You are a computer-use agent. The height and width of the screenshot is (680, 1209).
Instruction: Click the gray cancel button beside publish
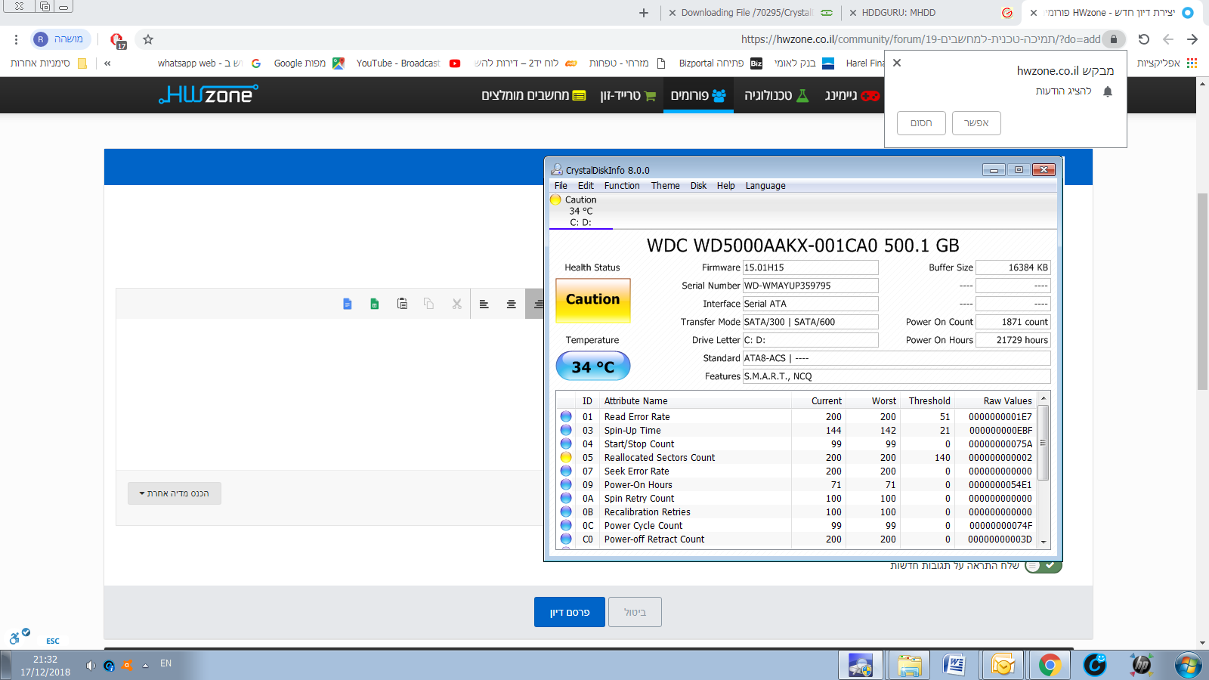tap(635, 612)
